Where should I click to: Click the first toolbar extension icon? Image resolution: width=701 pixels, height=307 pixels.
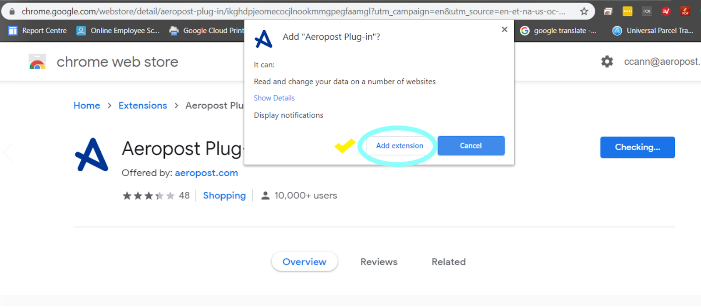[x=608, y=11]
